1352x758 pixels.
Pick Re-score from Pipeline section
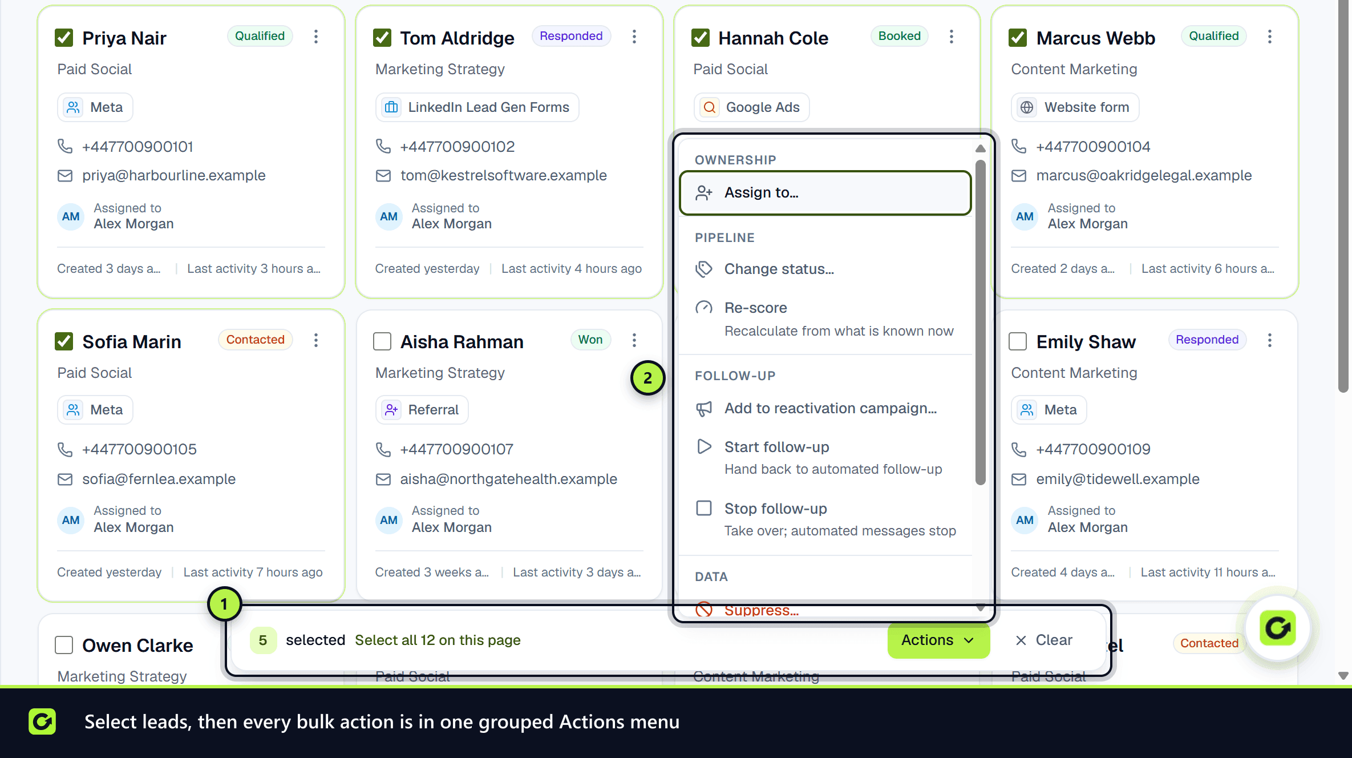pos(825,319)
